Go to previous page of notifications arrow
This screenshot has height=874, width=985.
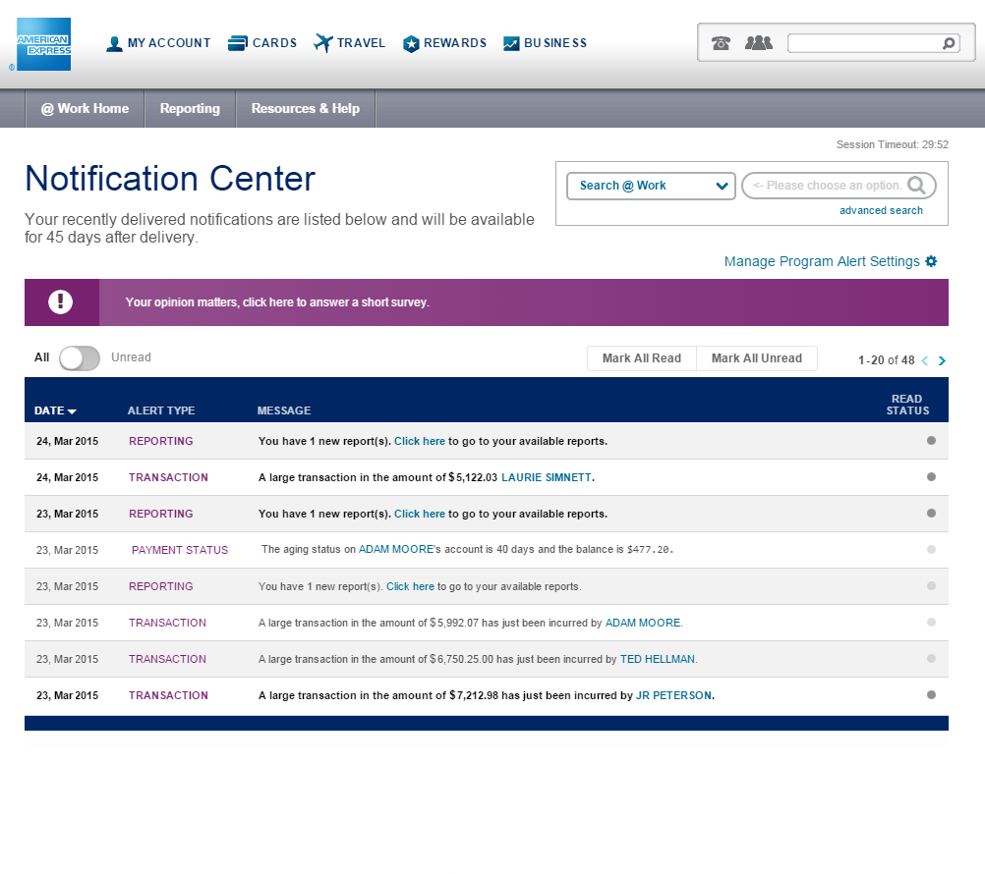click(x=924, y=360)
